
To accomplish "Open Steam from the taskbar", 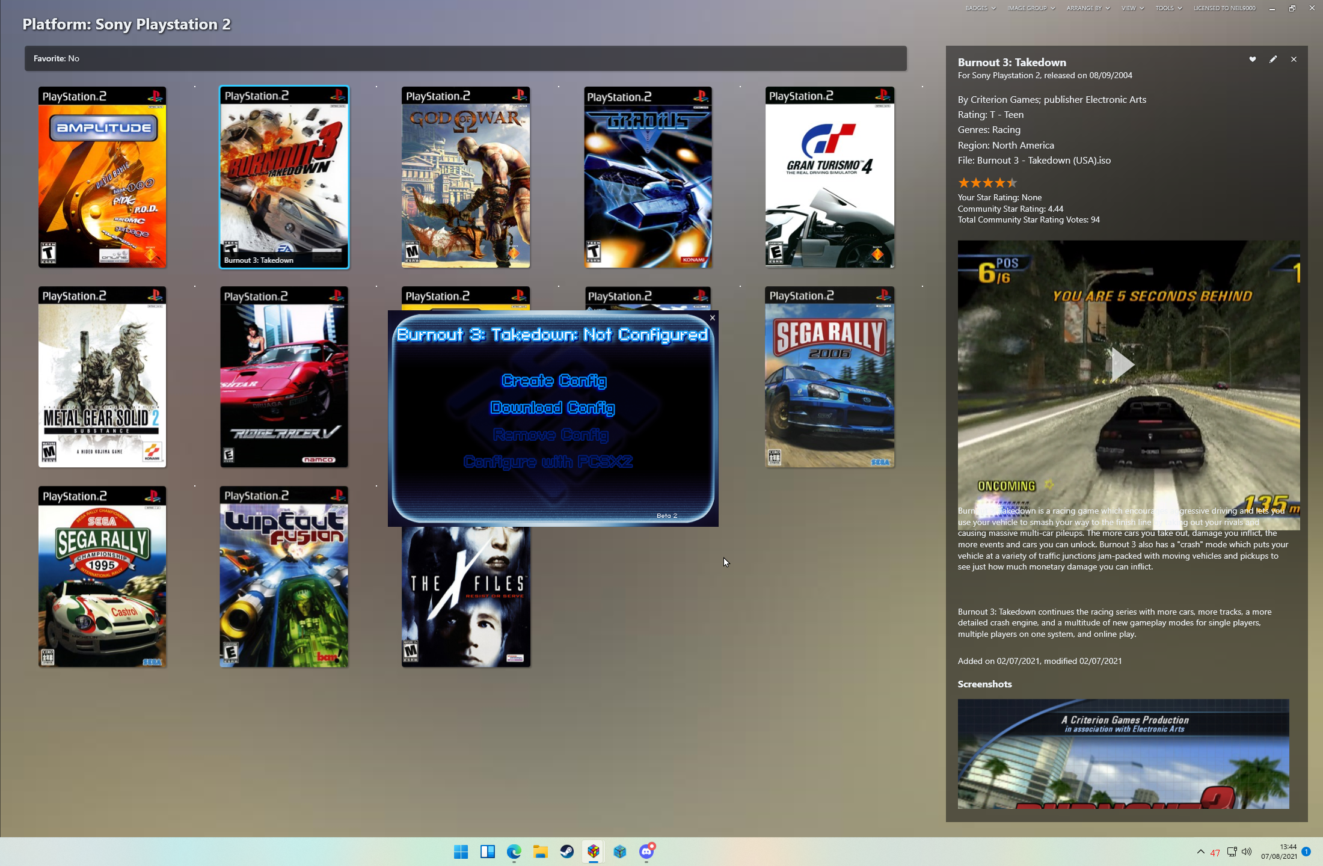I will tap(567, 852).
